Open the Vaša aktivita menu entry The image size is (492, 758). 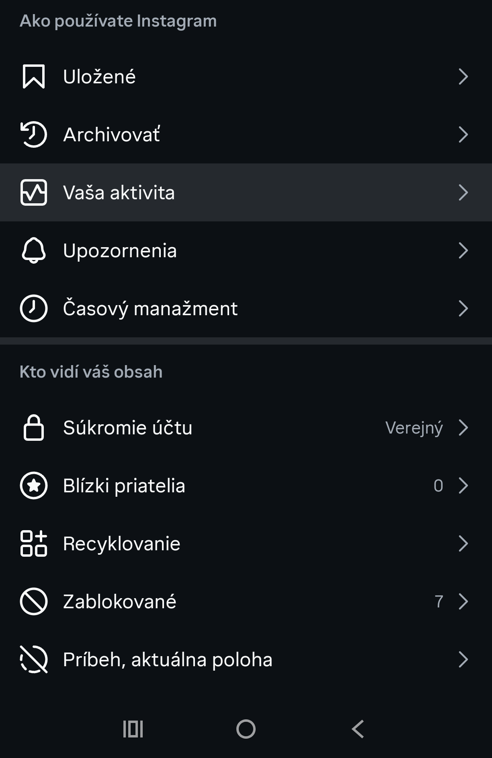click(x=119, y=192)
